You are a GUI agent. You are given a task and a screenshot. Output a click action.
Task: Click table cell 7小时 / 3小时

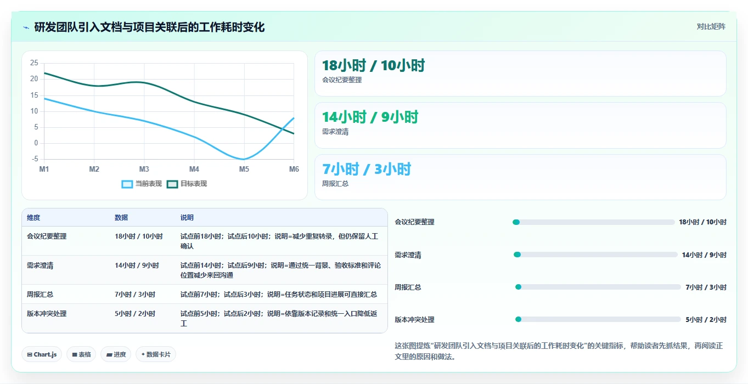point(135,295)
